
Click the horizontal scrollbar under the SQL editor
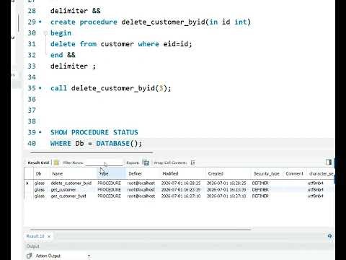coord(92,152)
